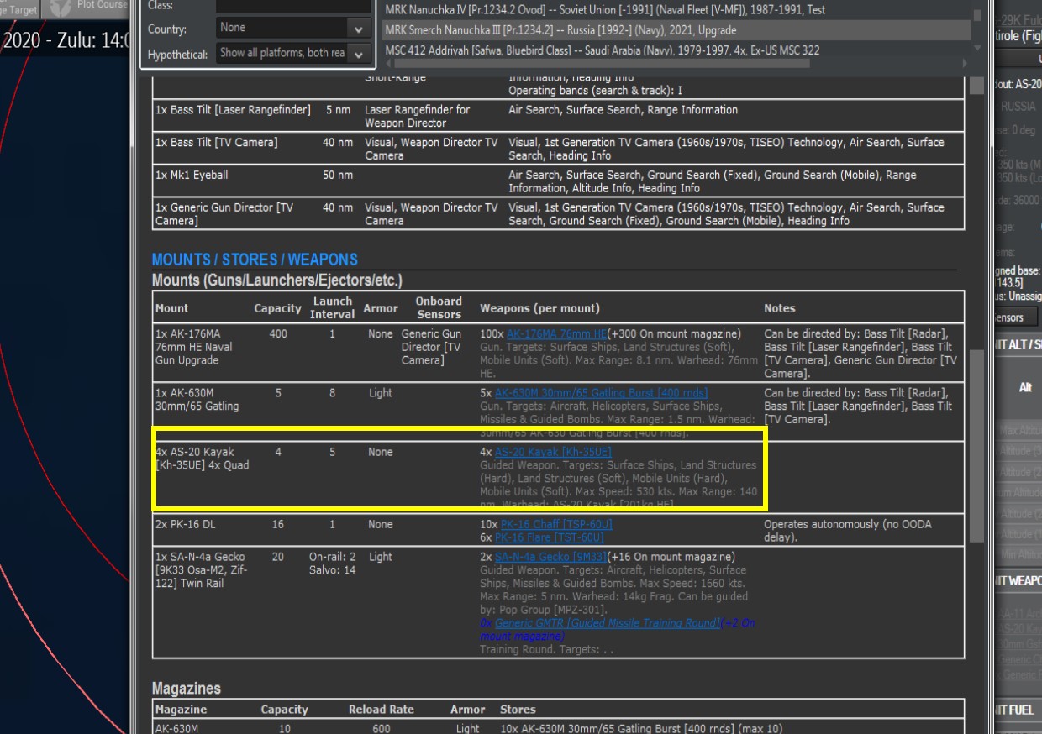Open AK-630M 30mm/65 Gatling Burst link

pyautogui.click(x=601, y=393)
